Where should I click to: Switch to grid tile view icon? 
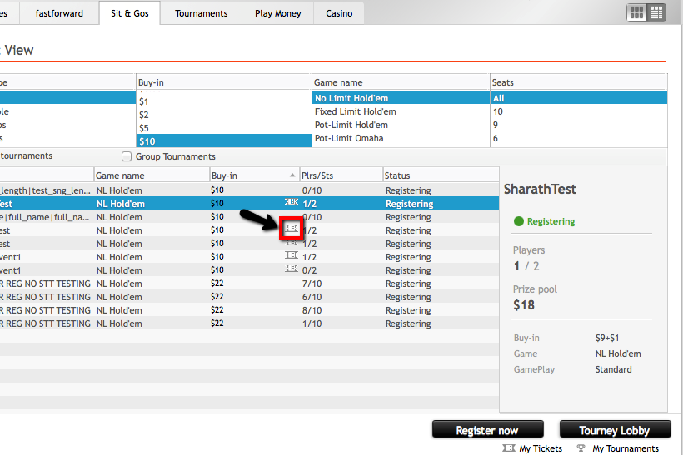tap(636, 12)
